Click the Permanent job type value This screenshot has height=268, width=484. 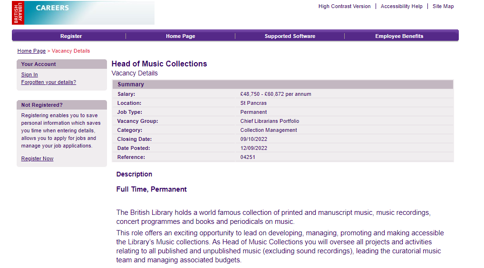pyautogui.click(x=253, y=112)
